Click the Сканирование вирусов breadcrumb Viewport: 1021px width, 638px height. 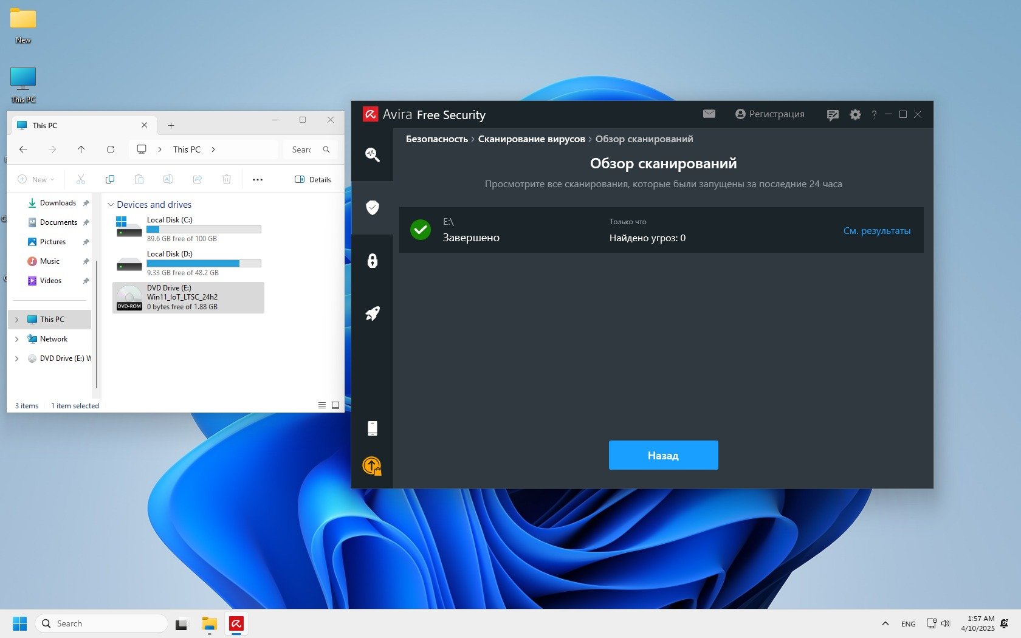531,139
